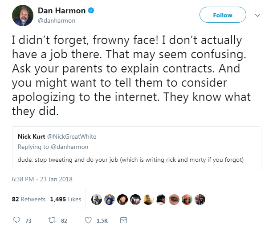Viewport: 273px width, 228px height.
Task: Open Nick Kurt's quoted tweet
Action: pyautogui.click(x=137, y=148)
